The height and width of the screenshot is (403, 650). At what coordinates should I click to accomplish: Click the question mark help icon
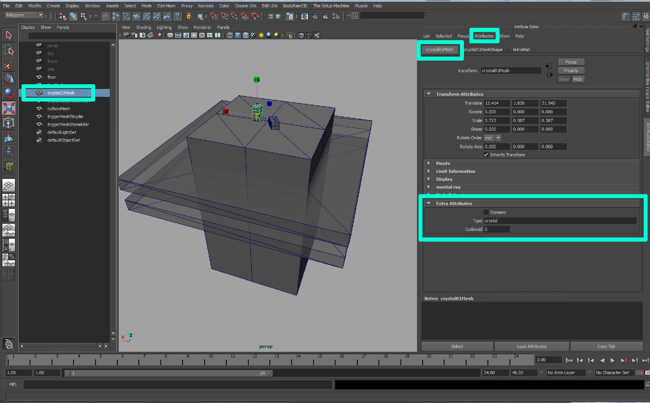click(177, 17)
